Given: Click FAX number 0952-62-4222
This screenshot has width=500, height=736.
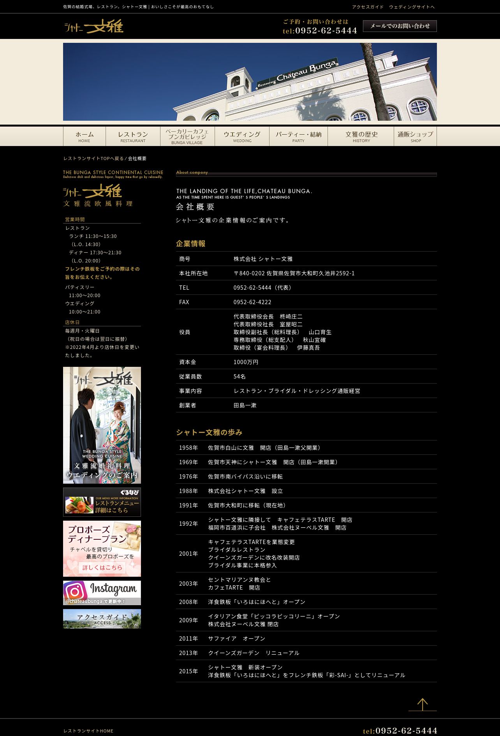Looking at the screenshot, I should 252,302.
